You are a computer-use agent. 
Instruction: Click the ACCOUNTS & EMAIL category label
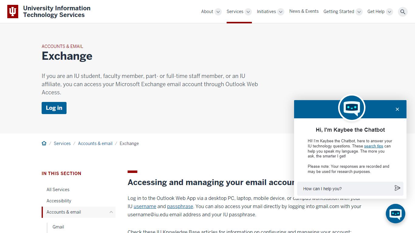coord(62,46)
